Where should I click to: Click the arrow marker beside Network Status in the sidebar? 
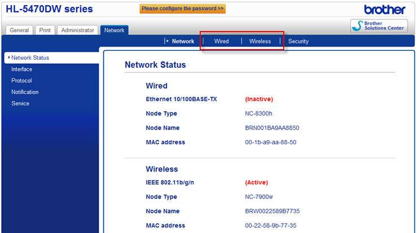coord(9,58)
